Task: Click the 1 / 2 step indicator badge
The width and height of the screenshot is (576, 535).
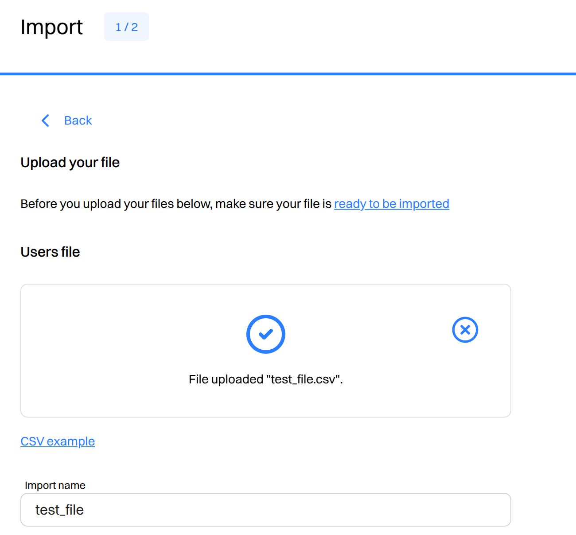Action: coord(127,27)
